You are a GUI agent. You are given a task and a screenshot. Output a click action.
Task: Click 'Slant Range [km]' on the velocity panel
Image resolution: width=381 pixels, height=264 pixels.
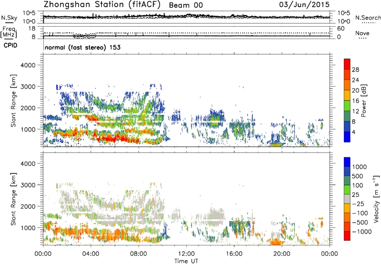coord(13,199)
